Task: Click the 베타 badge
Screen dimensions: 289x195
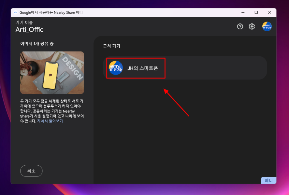Action: pyautogui.click(x=269, y=180)
